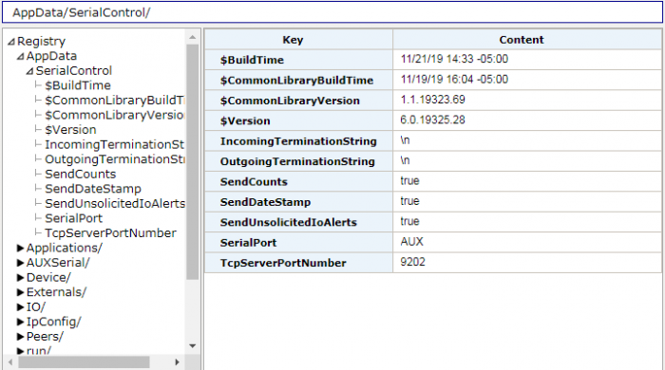
Task: Collapse the SerialControl tree node
Action: (29, 71)
